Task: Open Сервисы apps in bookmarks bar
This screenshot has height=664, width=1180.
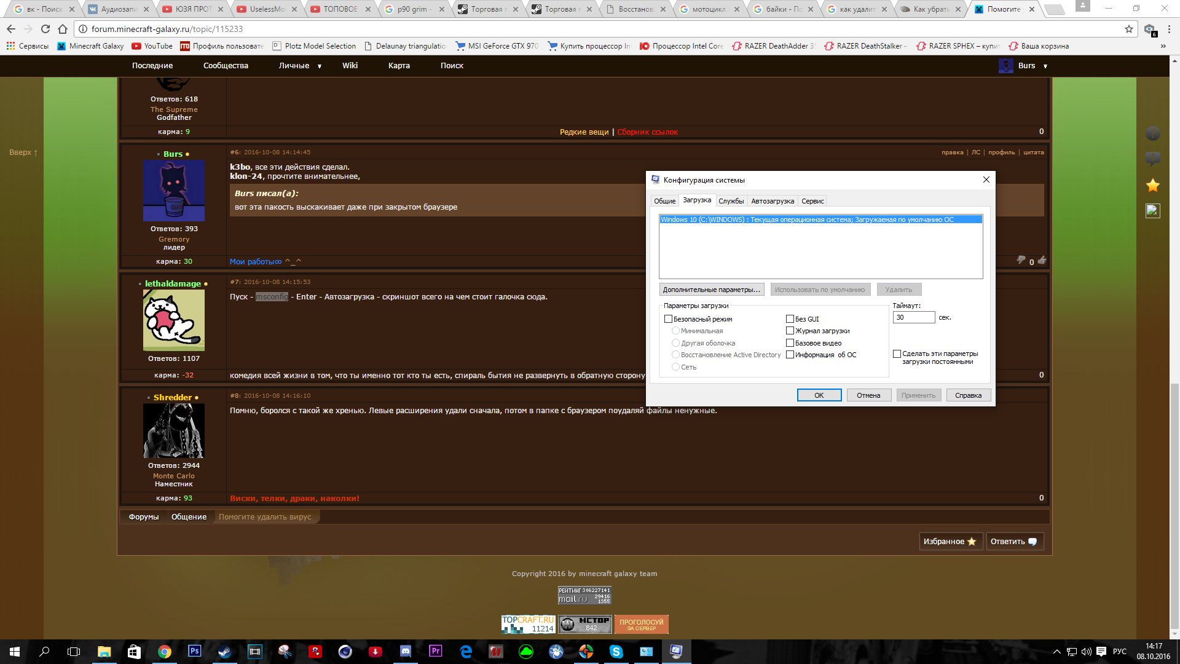Action: [x=27, y=46]
